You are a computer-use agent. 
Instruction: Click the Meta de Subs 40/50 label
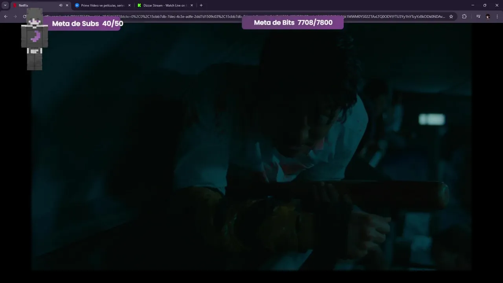coord(87,24)
